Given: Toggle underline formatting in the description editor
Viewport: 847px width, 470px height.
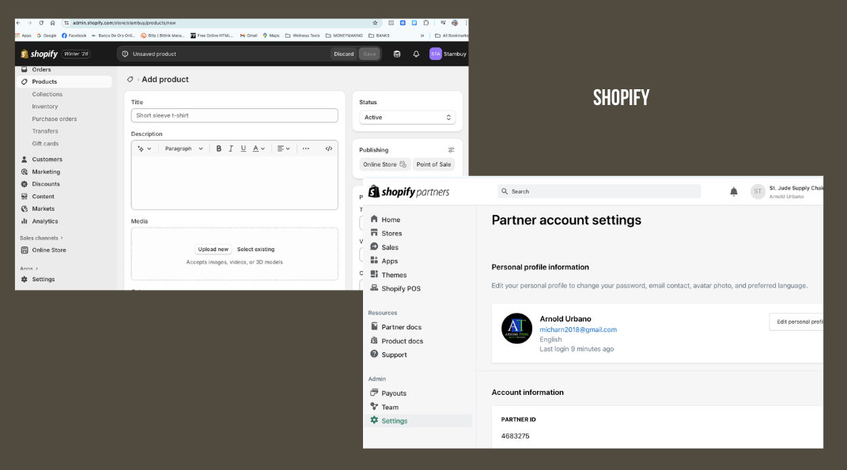Looking at the screenshot, I should point(243,149).
